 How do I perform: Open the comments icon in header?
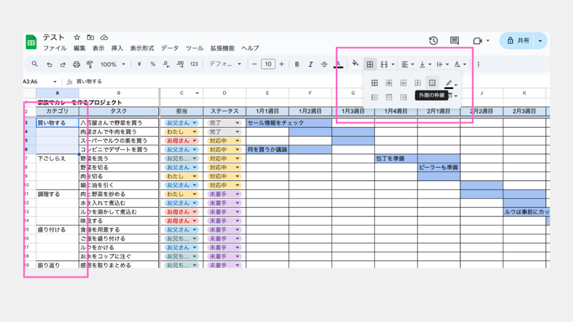pyautogui.click(x=454, y=41)
